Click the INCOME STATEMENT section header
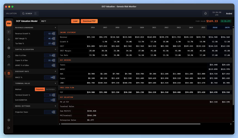Screen dimensions: 238x138 [68, 33]
